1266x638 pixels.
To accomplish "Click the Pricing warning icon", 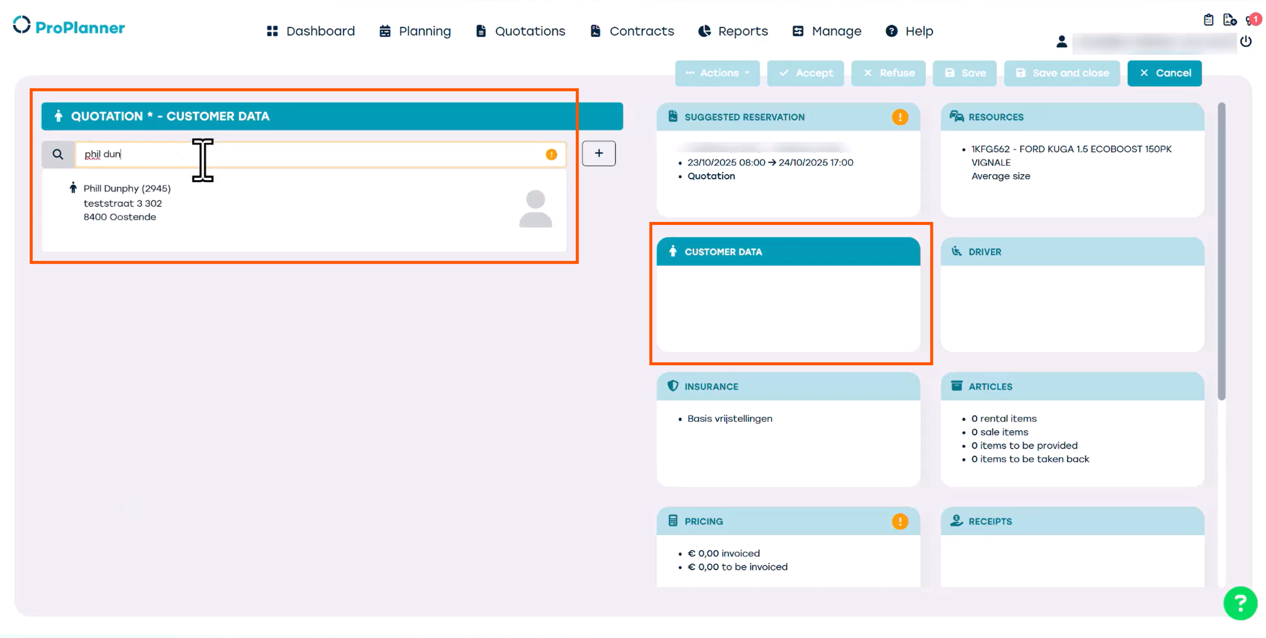I will 900,522.
